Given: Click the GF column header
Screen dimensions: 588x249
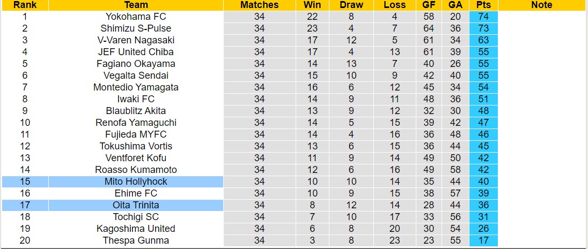Looking at the screenshot, I should coord(429,5).
